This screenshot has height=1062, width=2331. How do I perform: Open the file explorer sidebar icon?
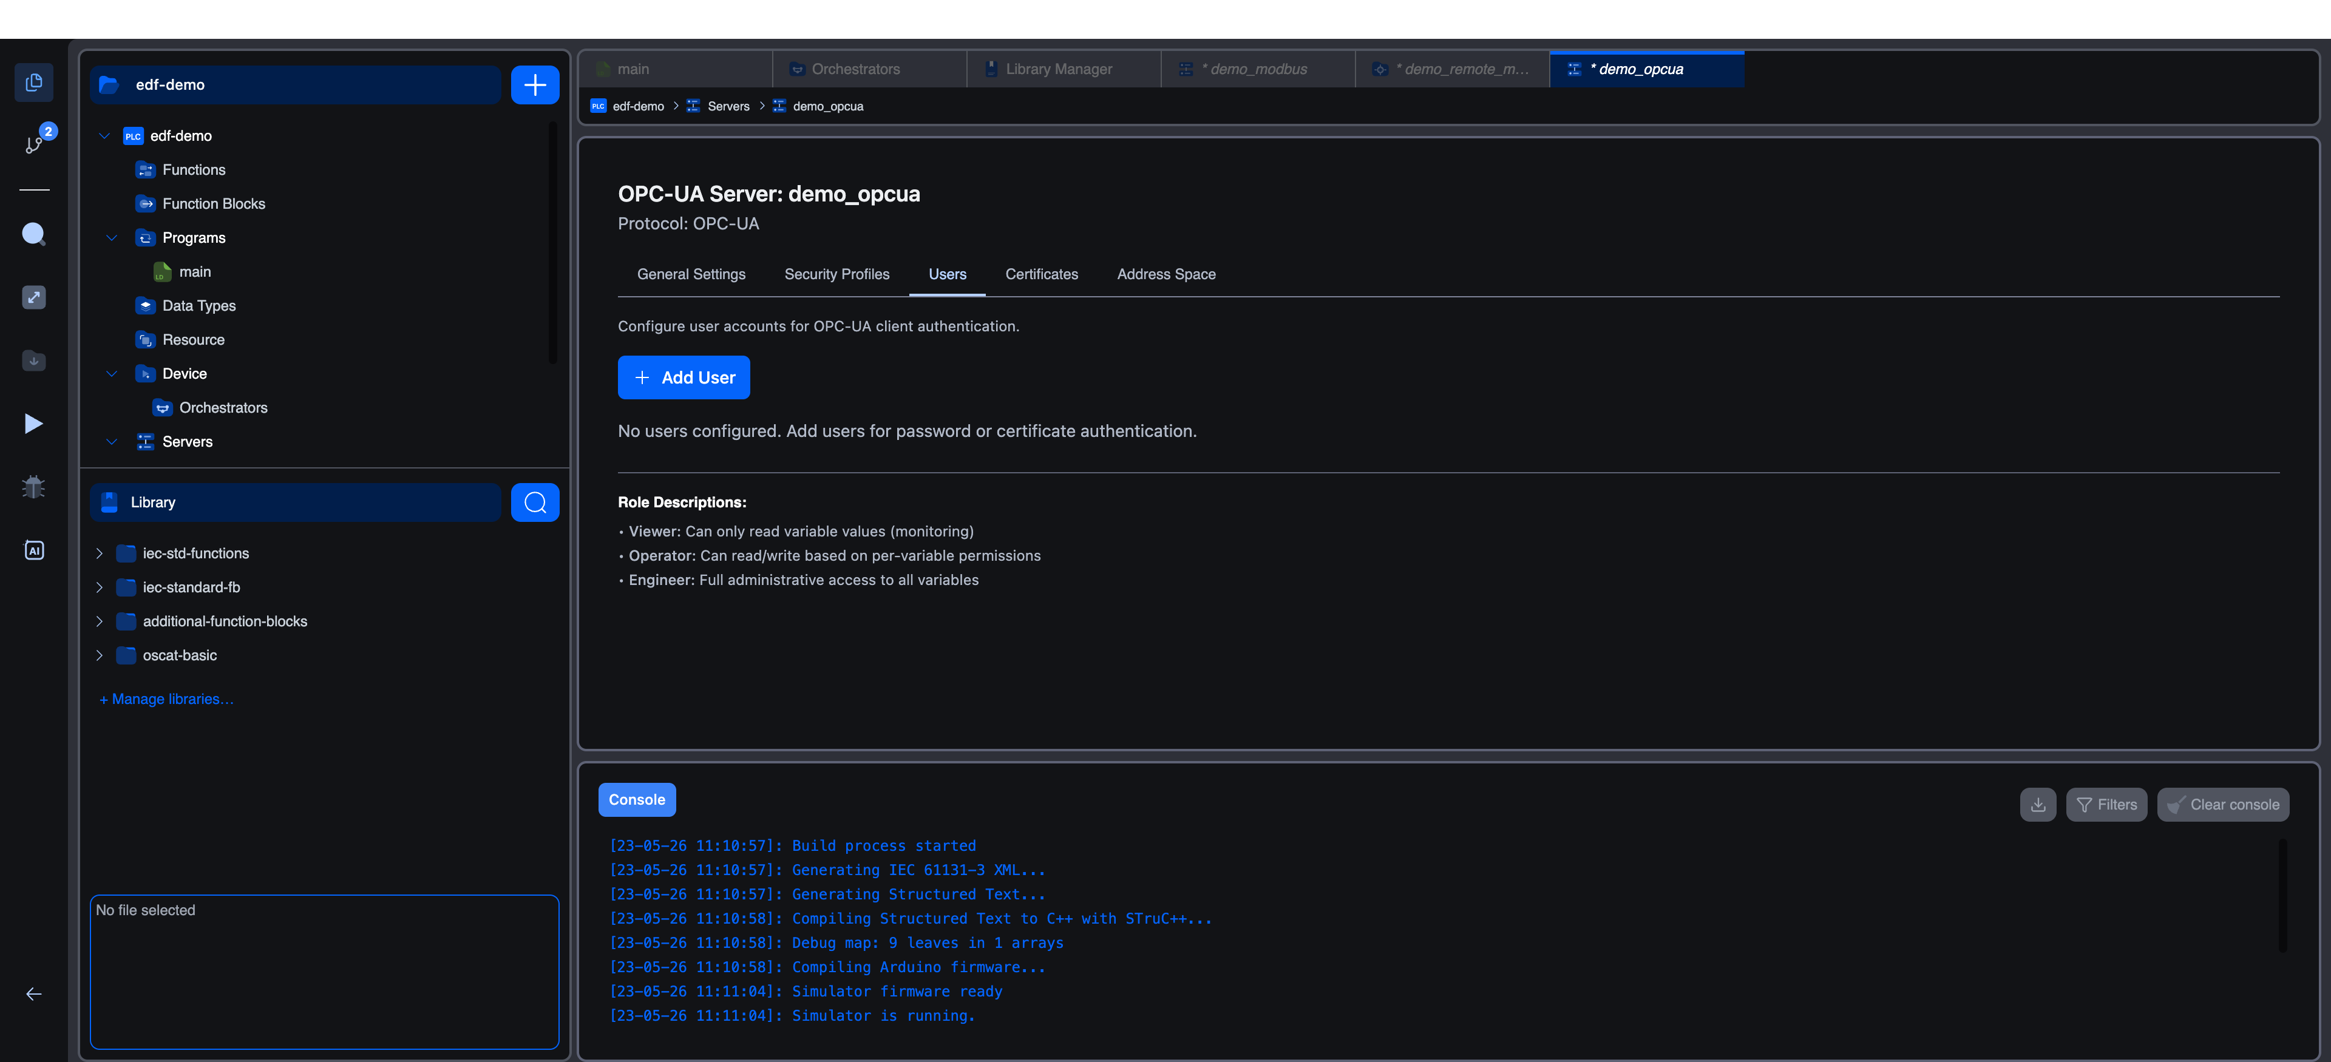33,83
